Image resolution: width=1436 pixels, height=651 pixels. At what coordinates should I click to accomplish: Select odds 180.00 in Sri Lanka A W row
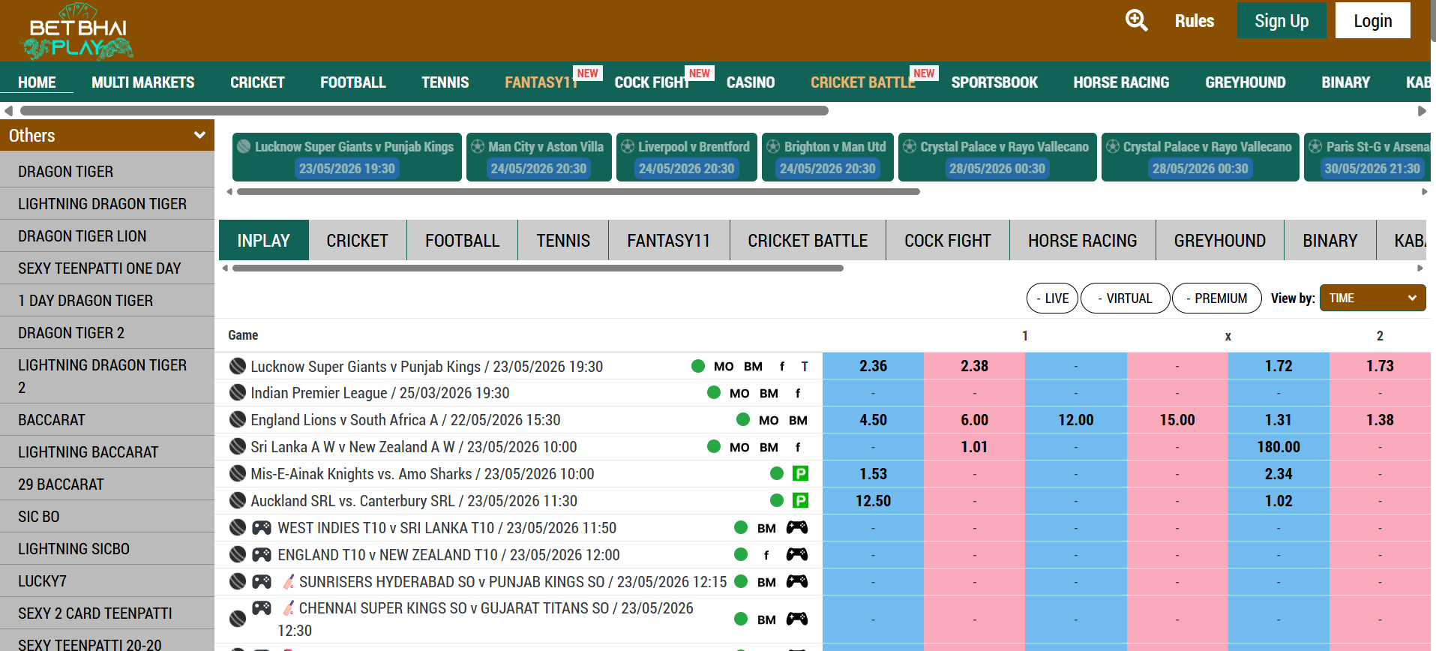(x=1279, y=447)
